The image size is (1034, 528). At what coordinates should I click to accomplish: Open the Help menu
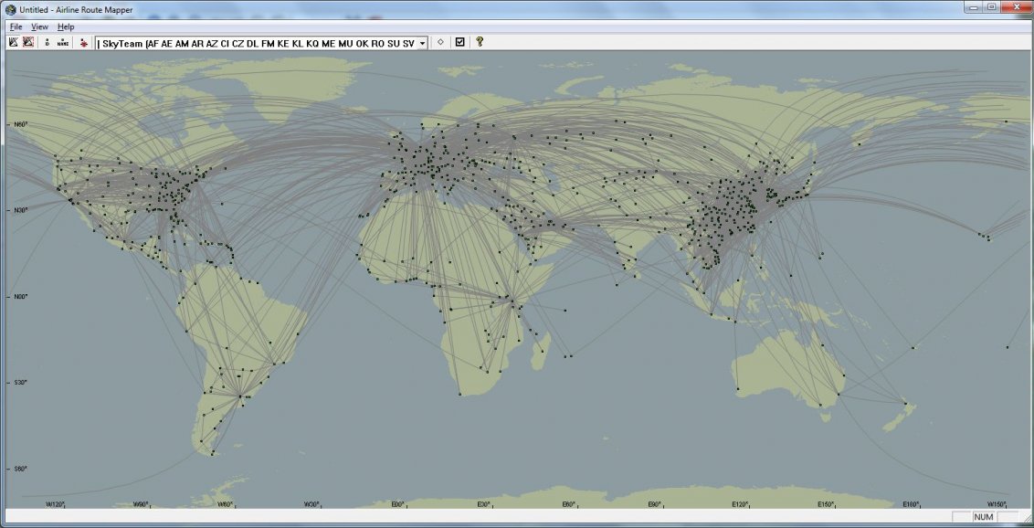(66, 26)
